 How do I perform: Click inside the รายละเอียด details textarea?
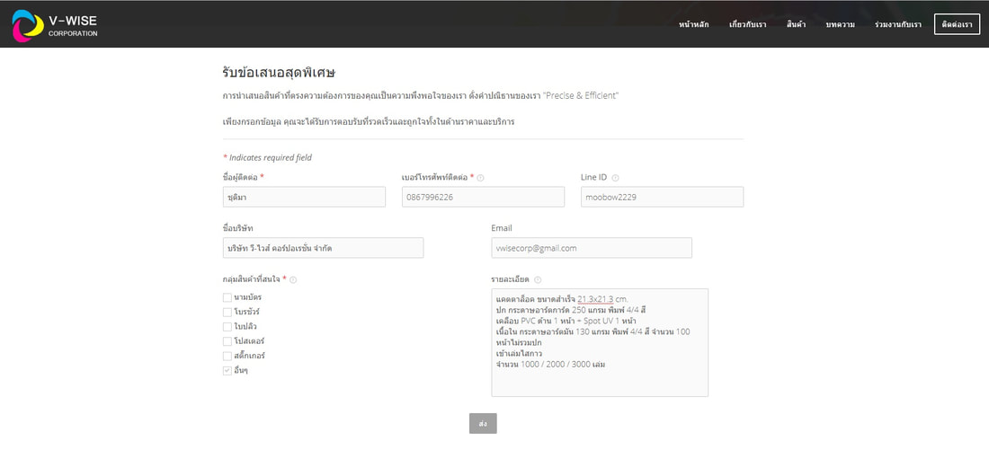(600, 343)
